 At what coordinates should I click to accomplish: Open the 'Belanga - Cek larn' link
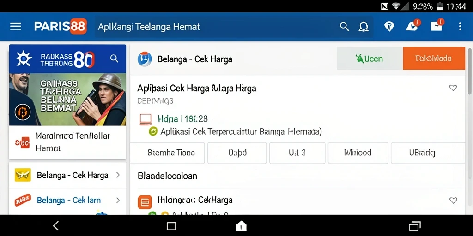[69, 200]
